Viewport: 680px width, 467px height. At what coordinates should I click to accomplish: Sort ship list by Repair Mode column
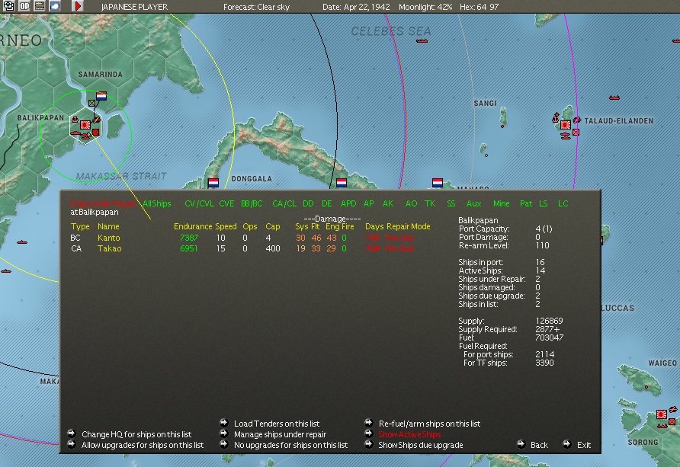(x=409, y=226)
